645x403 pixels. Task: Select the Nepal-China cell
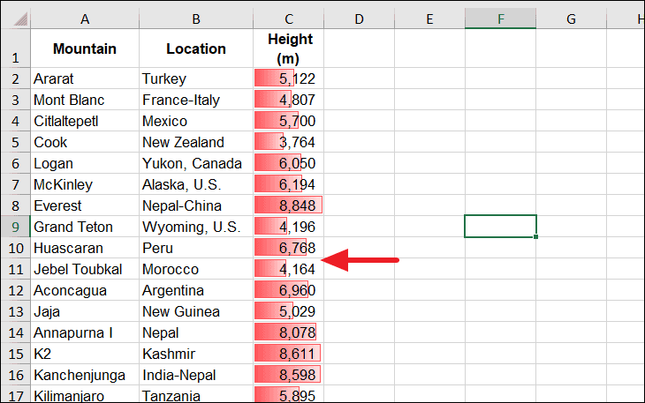click(x=196, y=205)
